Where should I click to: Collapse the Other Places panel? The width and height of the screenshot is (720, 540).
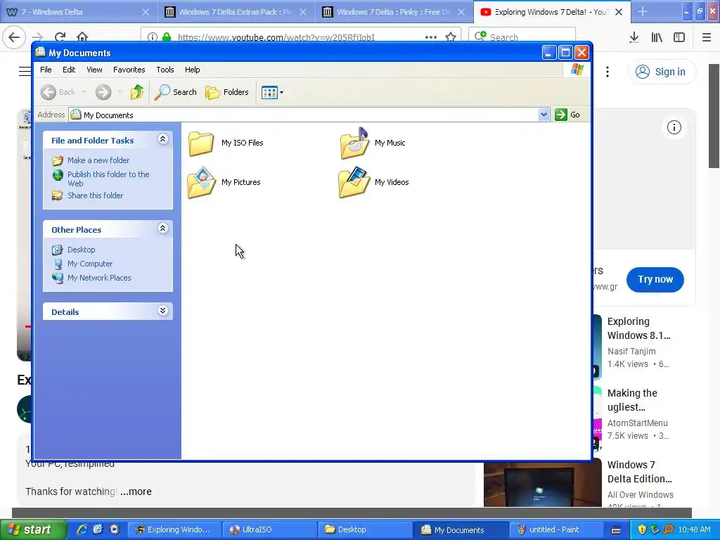162,229
